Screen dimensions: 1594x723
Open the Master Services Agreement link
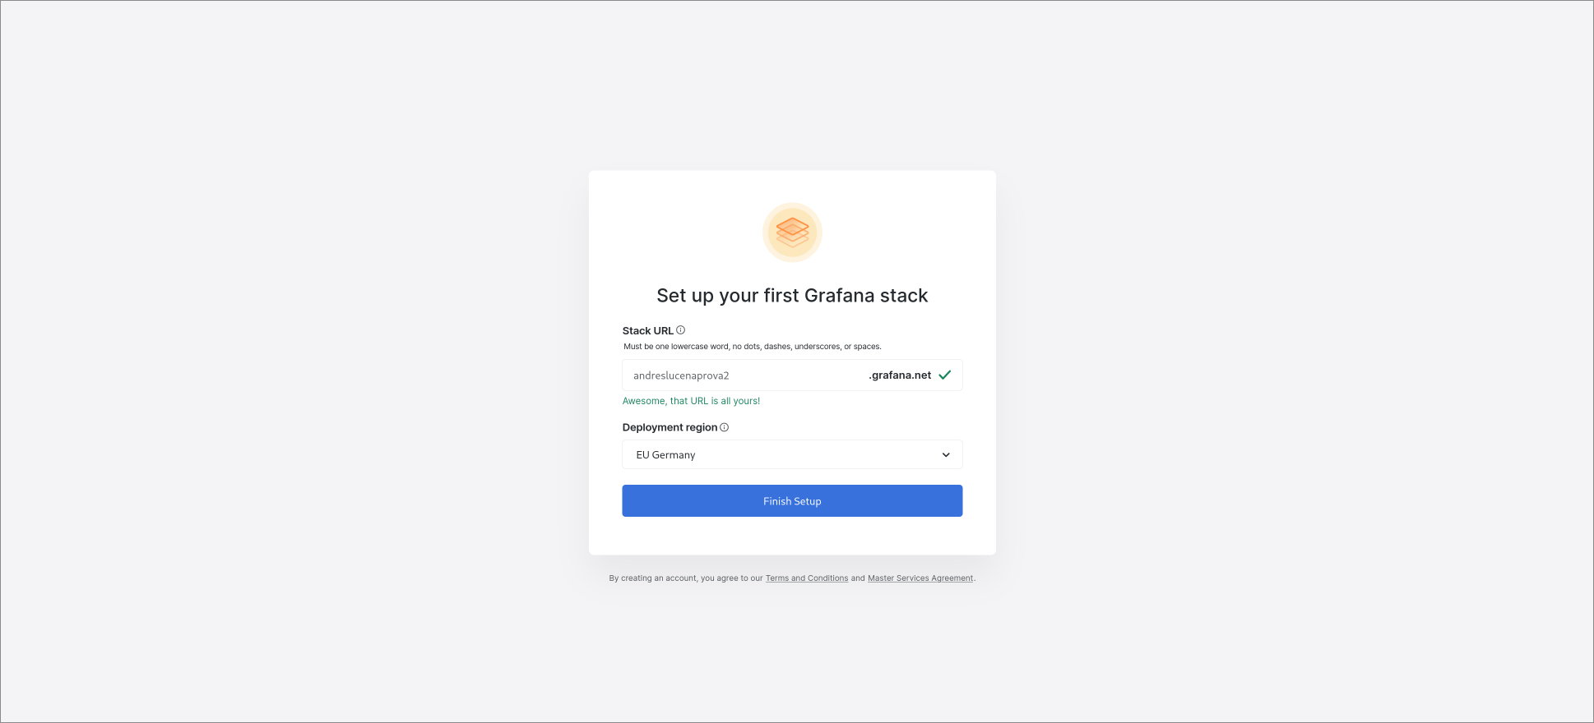pos(920,578)
